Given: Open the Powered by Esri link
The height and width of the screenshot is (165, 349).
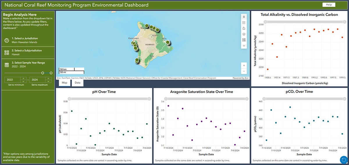Looking at the screenshot, I should (241, 78).
